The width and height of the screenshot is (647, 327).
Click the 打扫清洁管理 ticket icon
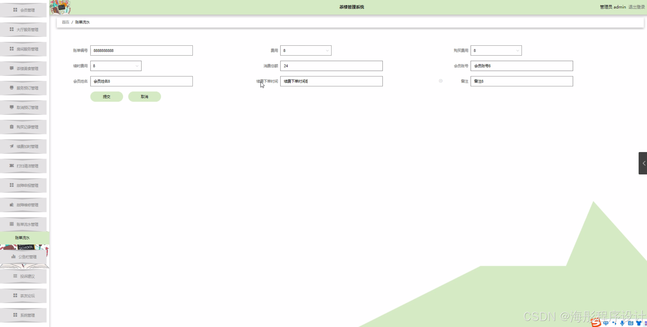click(x=12, y=166)
